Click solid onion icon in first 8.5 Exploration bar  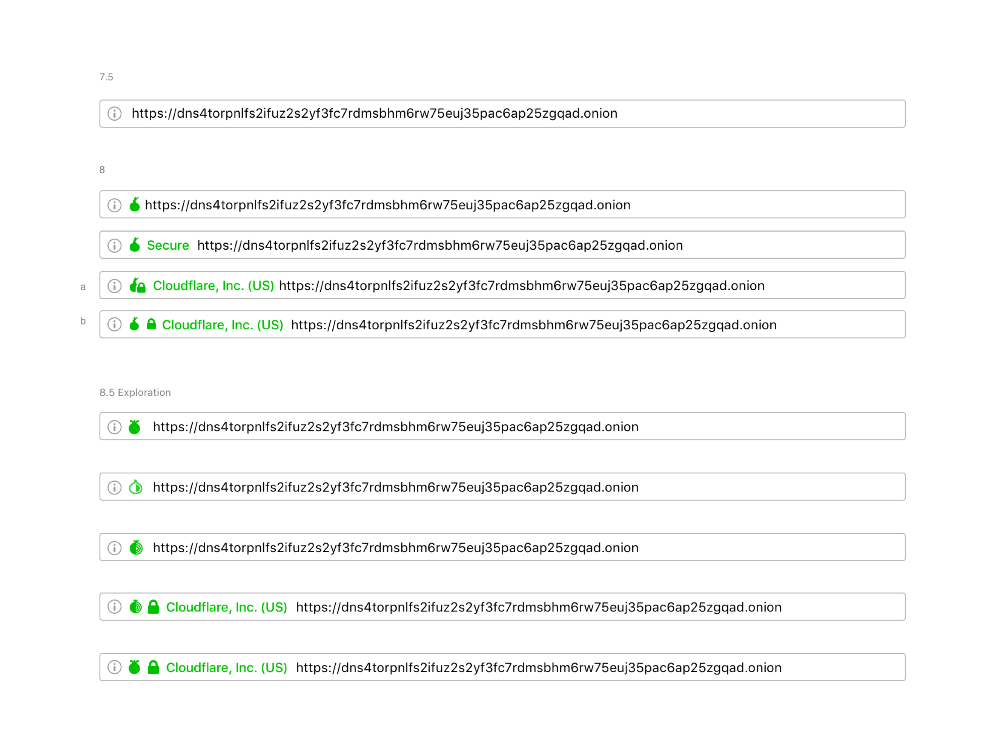pyautogui.click(x=135, y=427)
